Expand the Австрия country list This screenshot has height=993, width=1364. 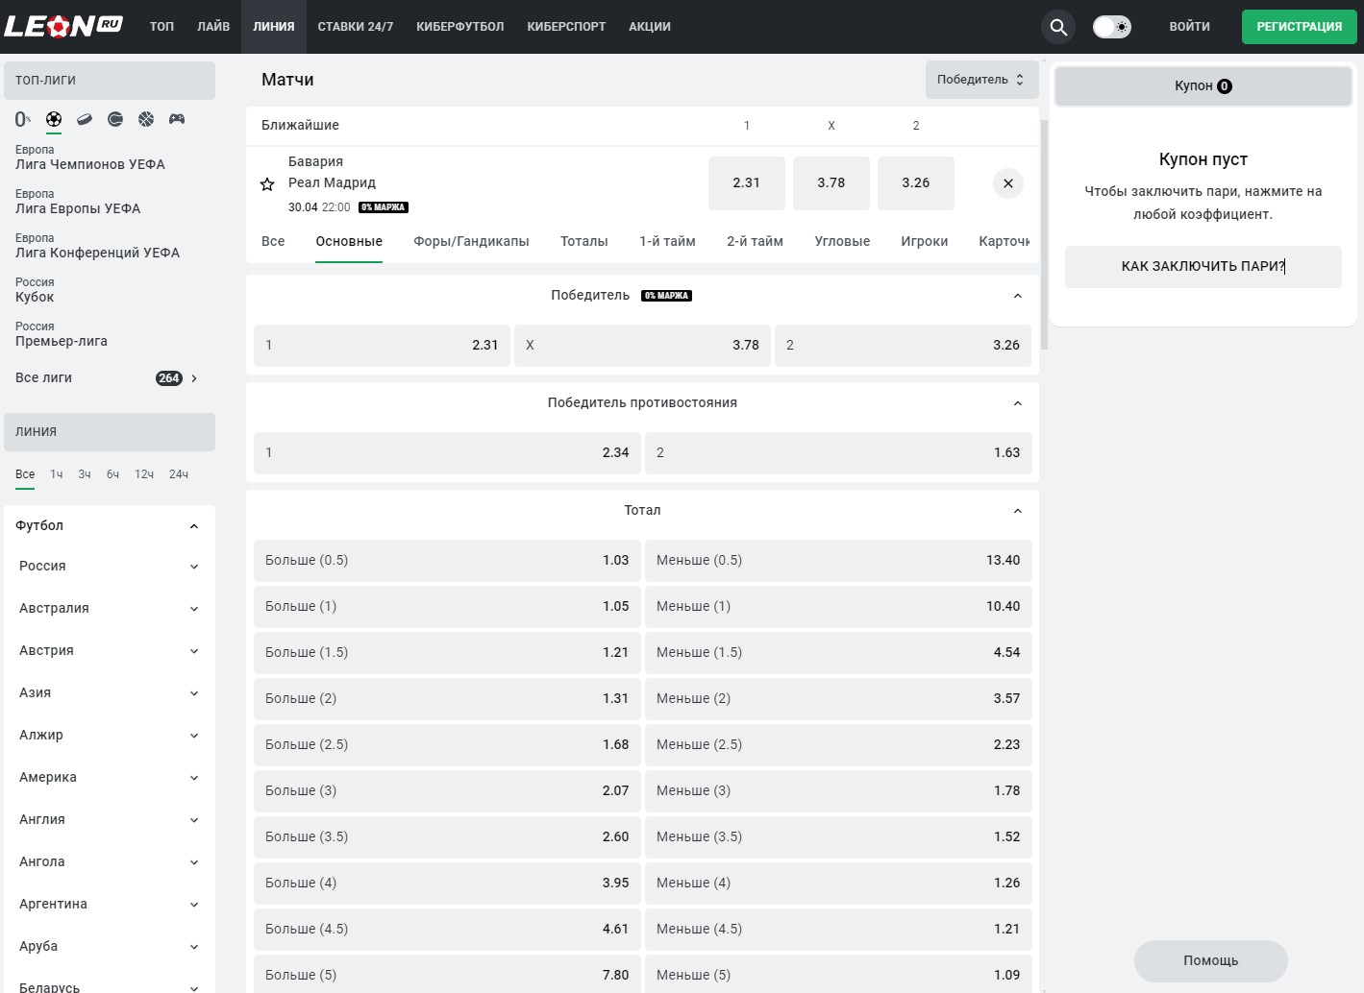coord(194,651)
